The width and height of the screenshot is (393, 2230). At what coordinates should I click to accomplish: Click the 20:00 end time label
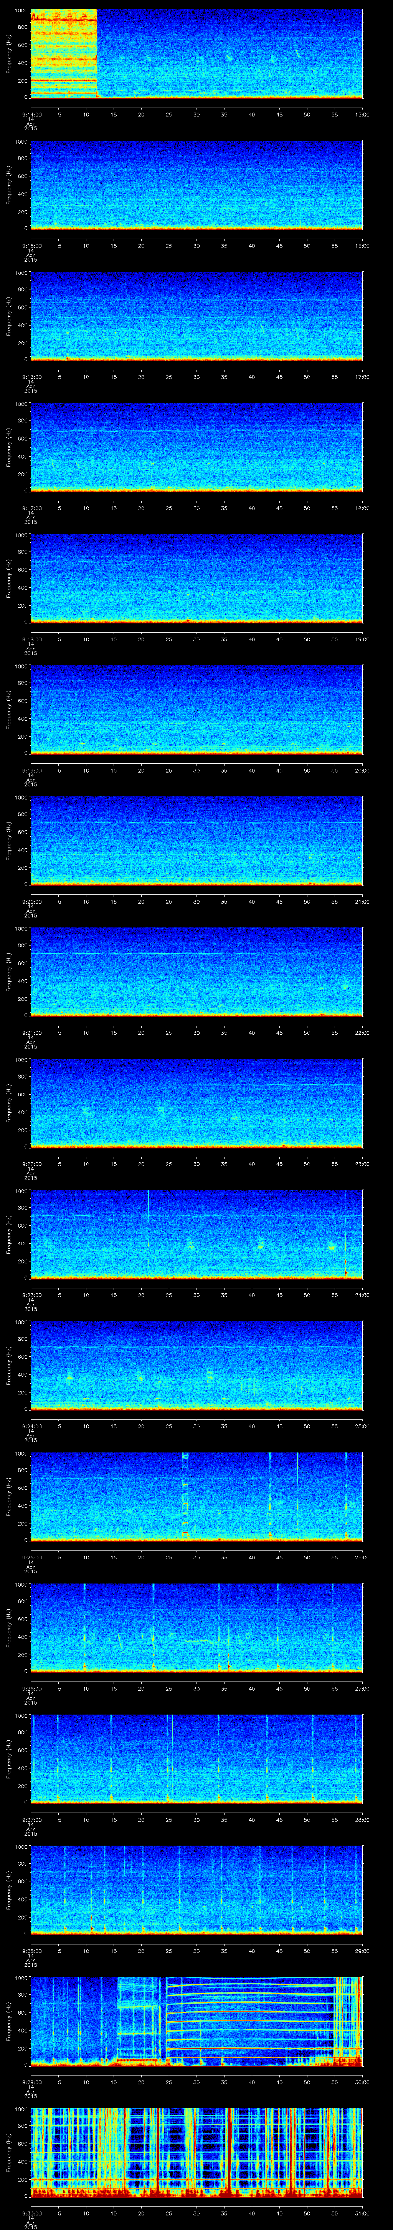362,771
